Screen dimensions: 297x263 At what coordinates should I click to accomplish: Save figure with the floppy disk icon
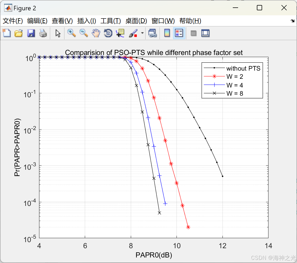click(31, 33)
